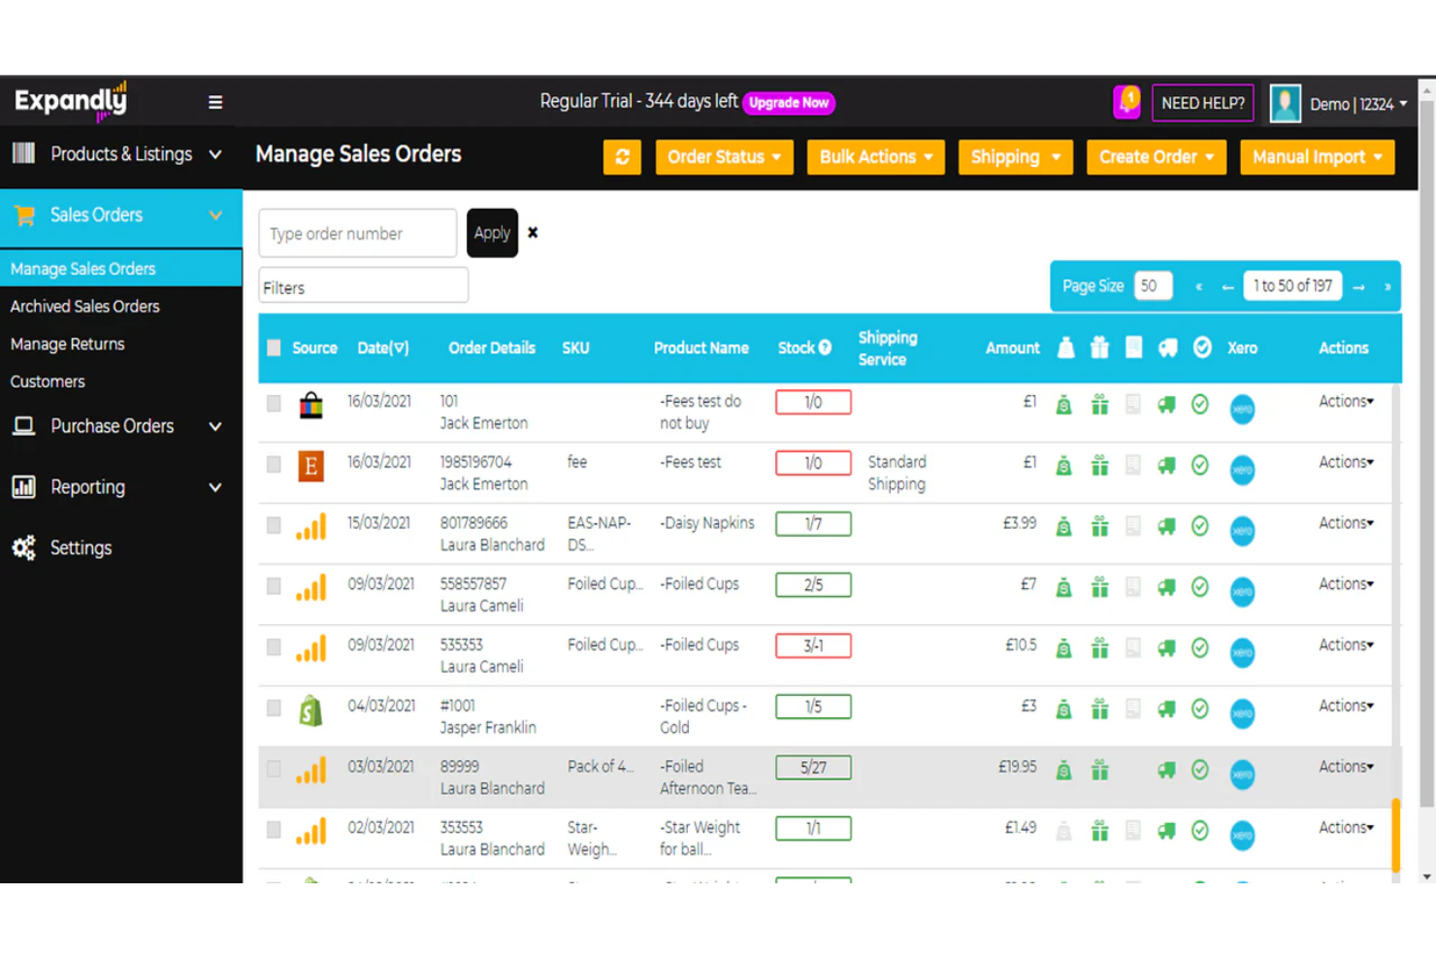Click the completion checkmark icon for order #1001
This screenshot has width=1436, height=958.
pos(1200,709)
